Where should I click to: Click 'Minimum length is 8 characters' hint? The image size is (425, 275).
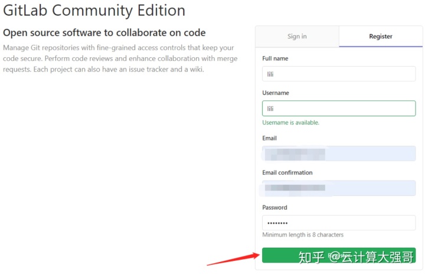(x=303, y=235)
